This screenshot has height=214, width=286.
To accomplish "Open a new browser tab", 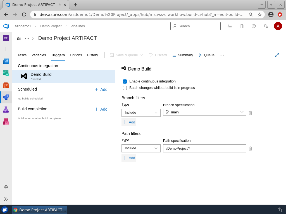I will click(x=75, y=5).
